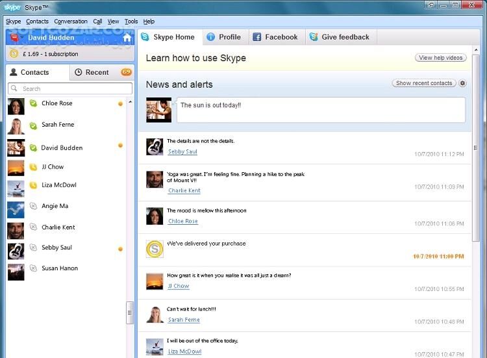
Task: Open the Tools menu
Action: click(x=131, y=21)
